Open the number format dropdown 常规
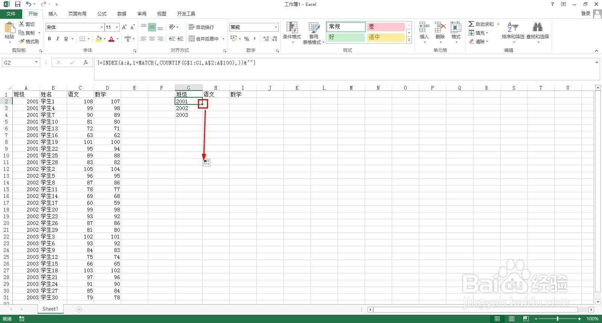 point(276,27)
